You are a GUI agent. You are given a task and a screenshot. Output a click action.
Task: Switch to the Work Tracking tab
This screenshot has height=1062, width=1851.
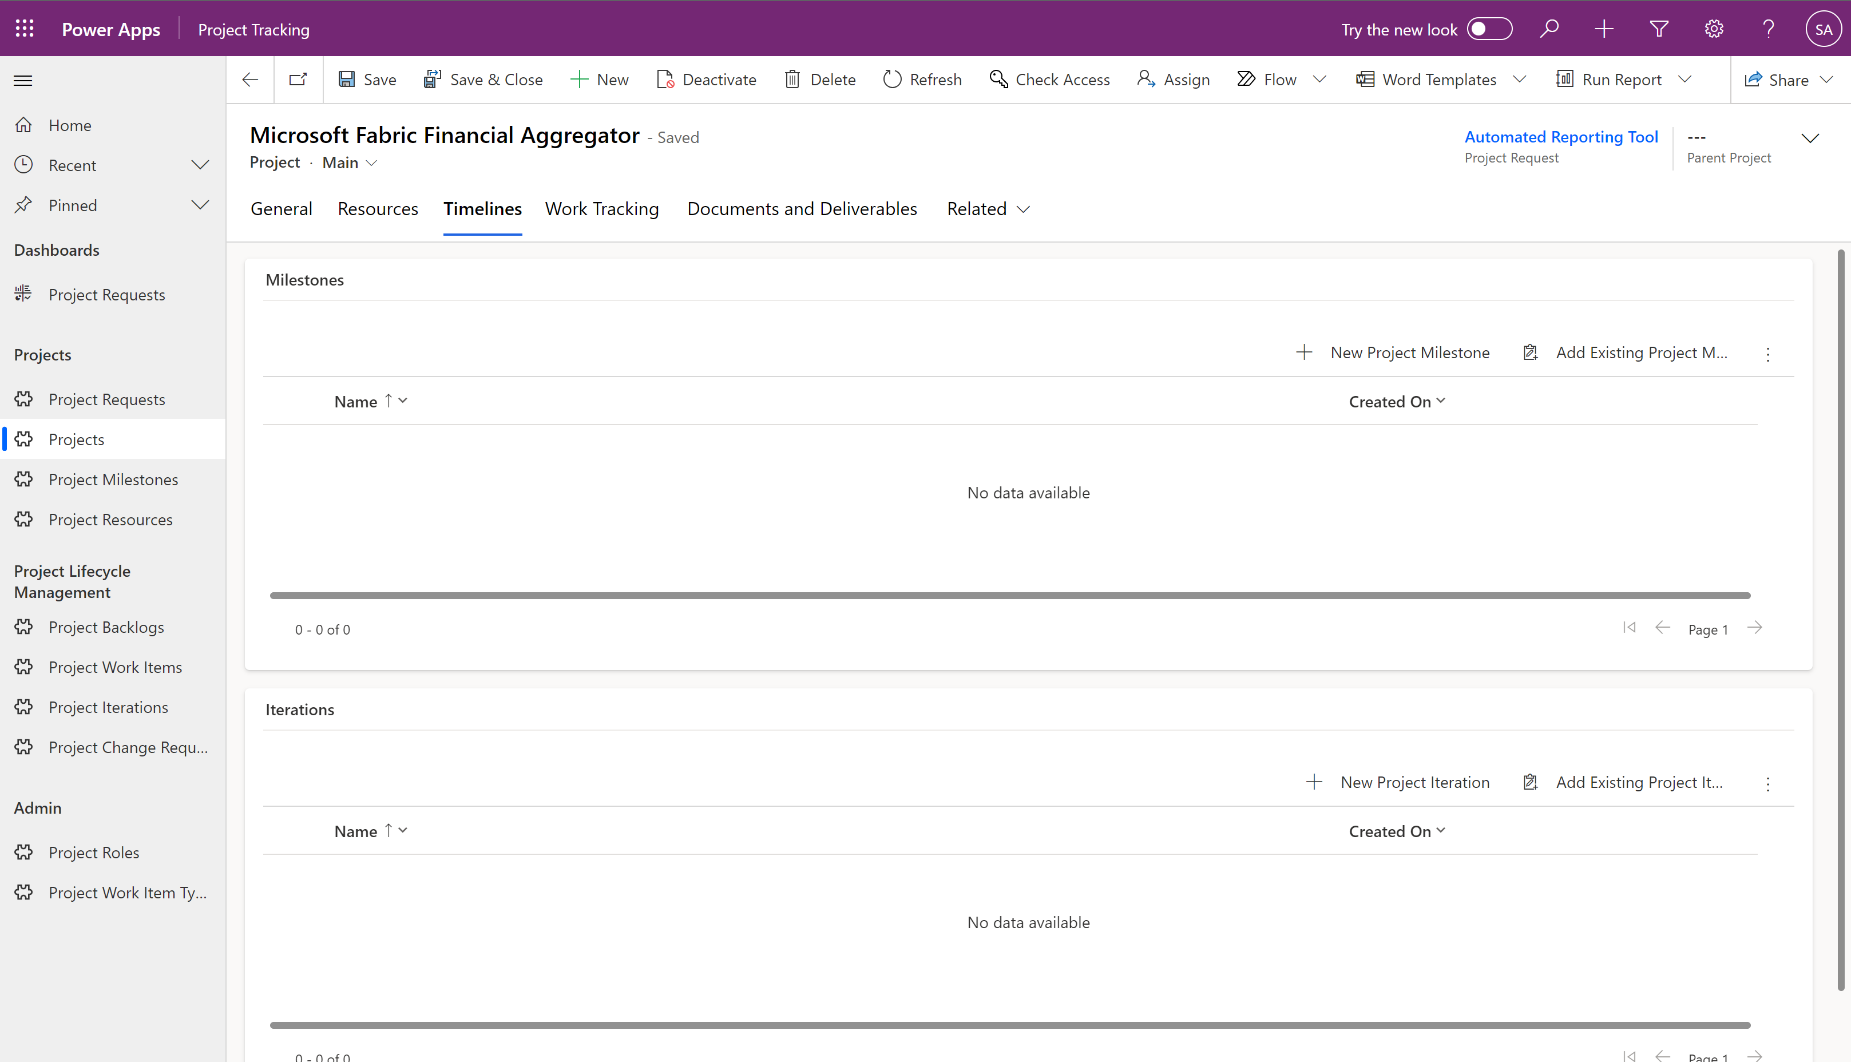(x=602, y=209)
